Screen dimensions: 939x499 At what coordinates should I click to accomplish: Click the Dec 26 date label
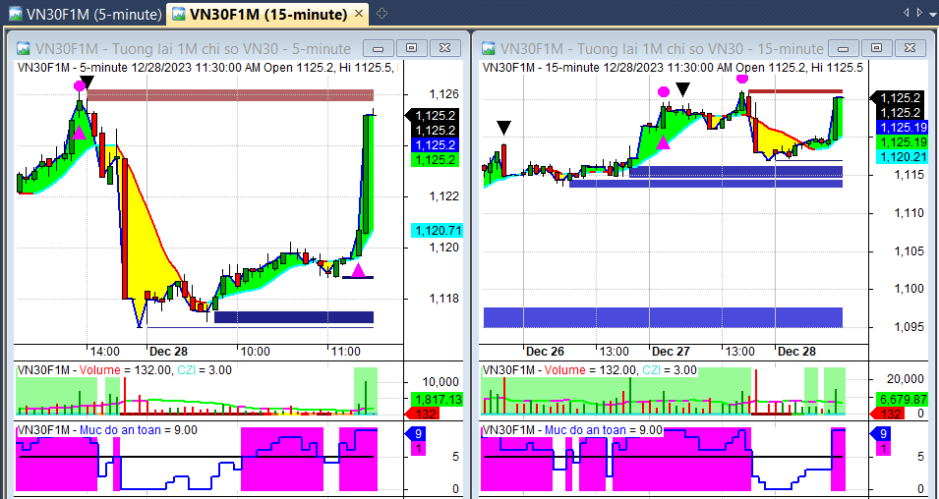[545, 352]
